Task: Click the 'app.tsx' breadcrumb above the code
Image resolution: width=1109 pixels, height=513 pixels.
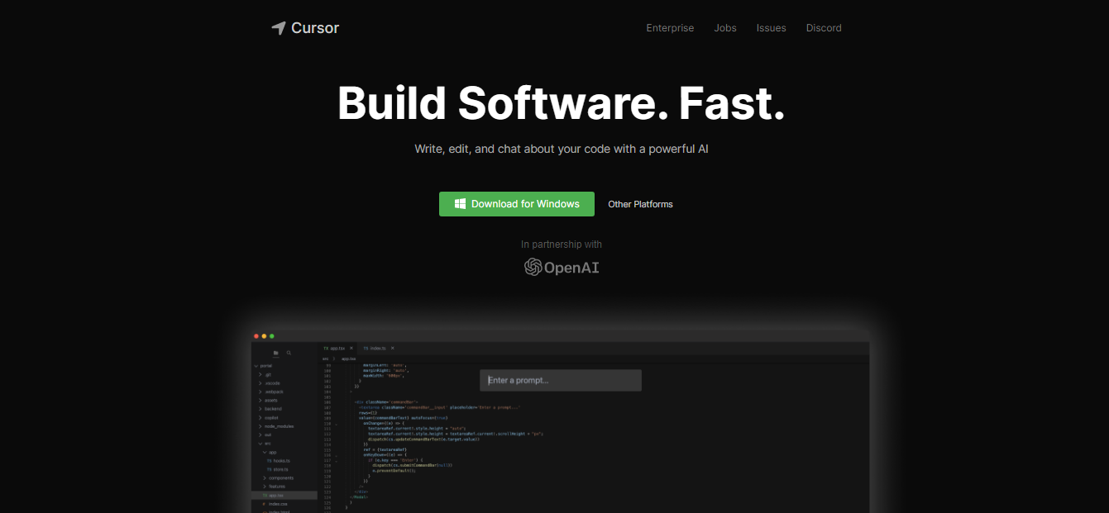Action: pyautogui.click(x=348, y=359)
